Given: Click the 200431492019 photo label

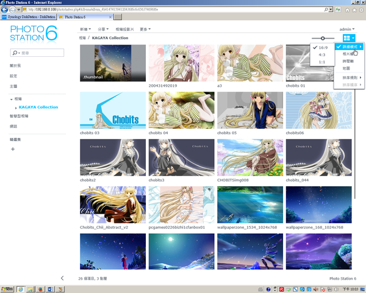Looking at the screenshot, I should point(163,85).
